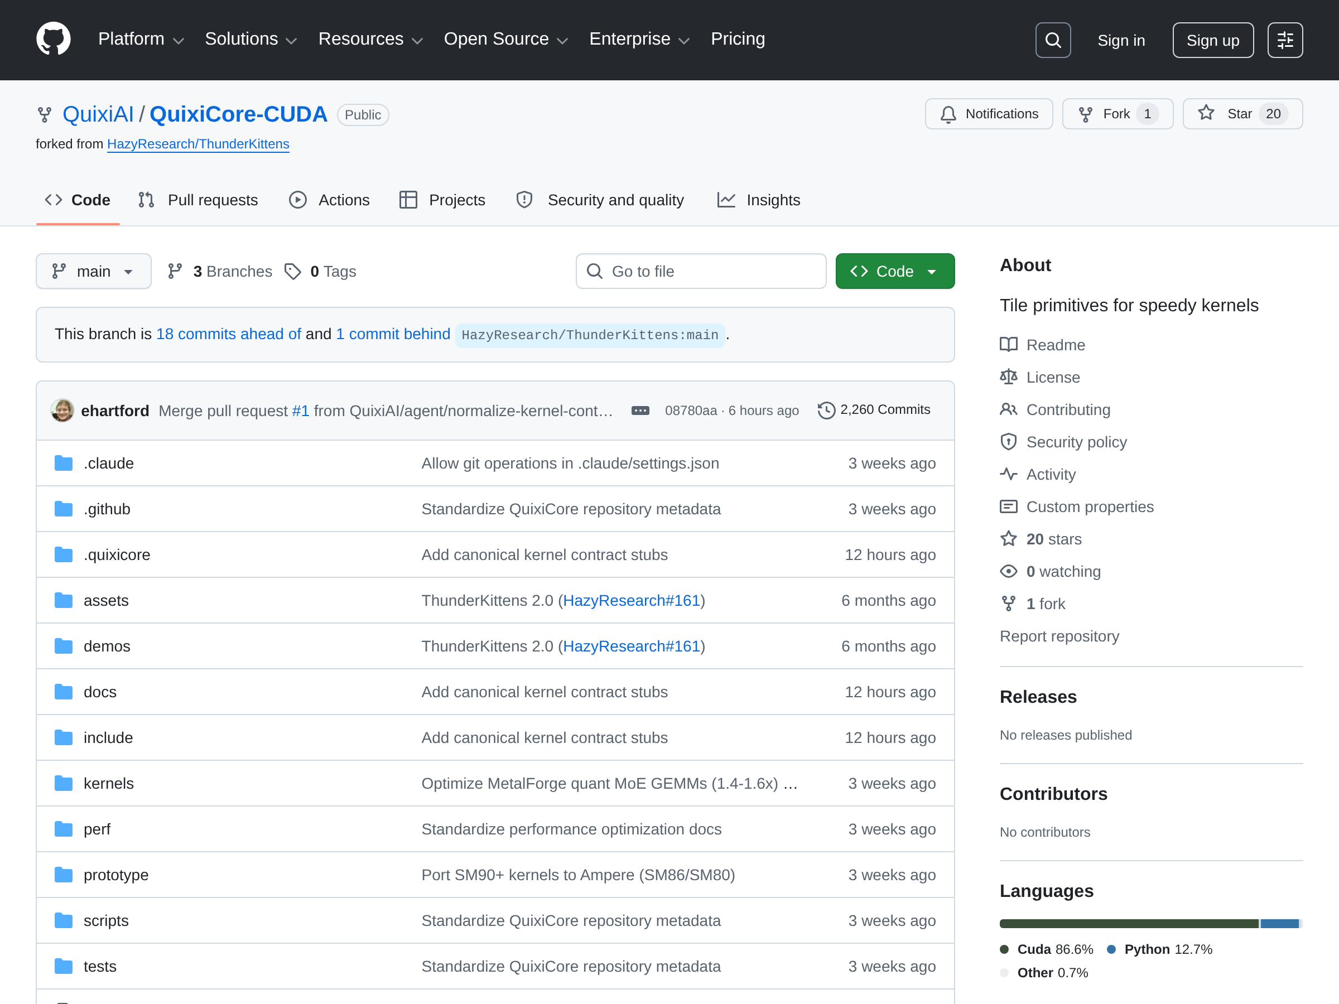
Task: Click the demos folder icon
Action: click(x=64, y=646)
